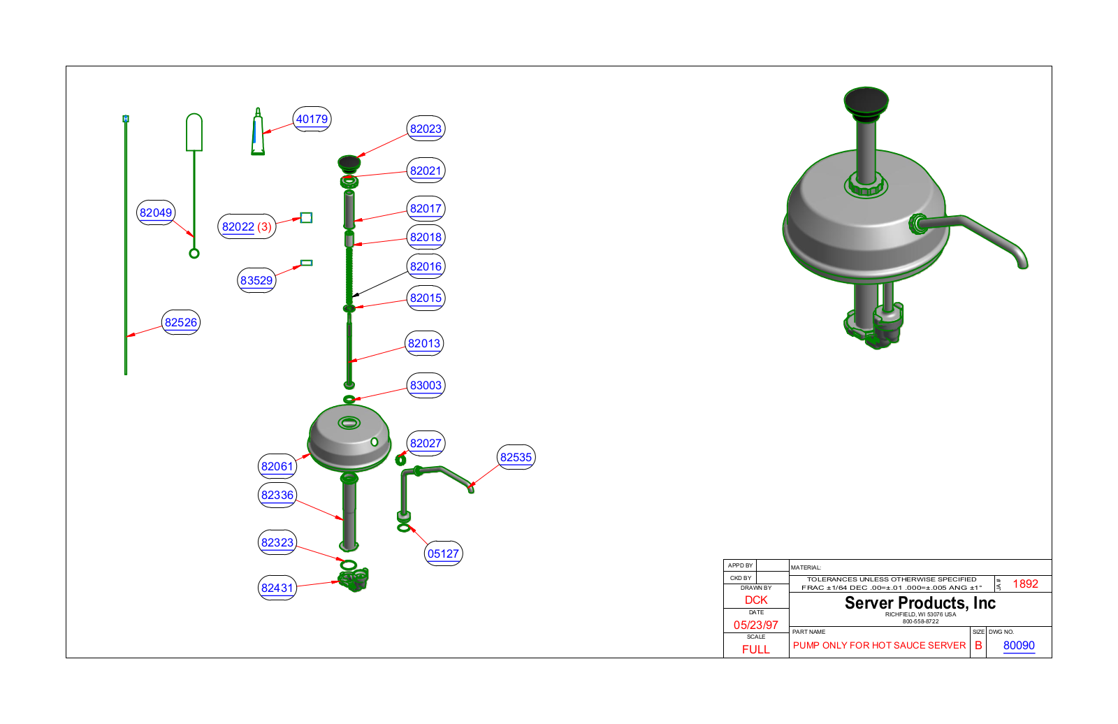Click the 82022 (3) part link
This screenshot has height=724, width=1118.
(x=247, y=226)
